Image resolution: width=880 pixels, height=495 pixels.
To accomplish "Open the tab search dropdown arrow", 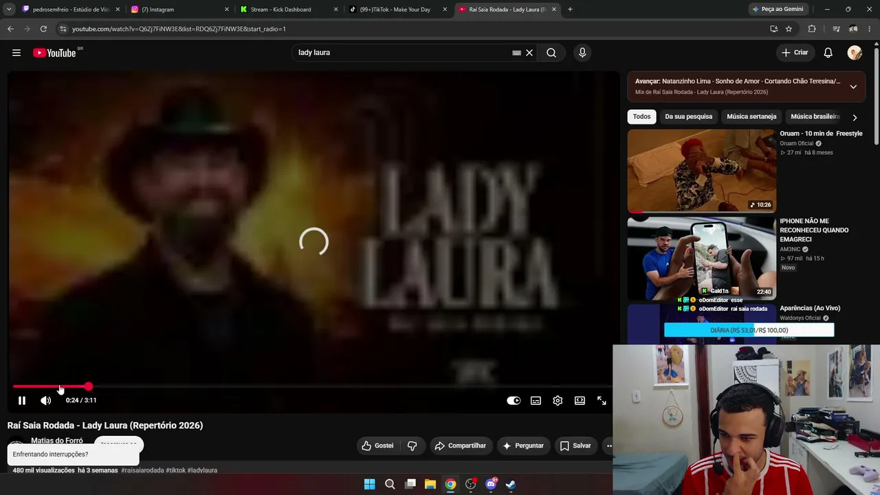I will pos(9,10).
